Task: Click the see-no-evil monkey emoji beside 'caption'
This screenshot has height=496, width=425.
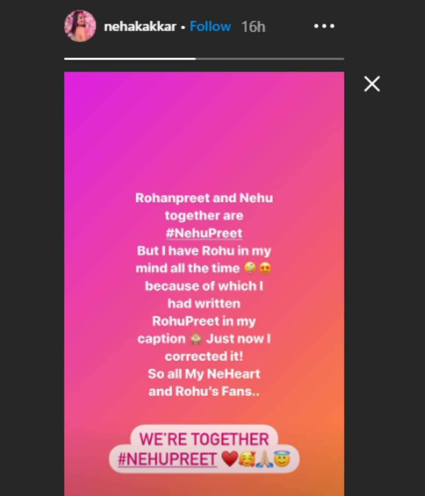Action: (196, 339)
